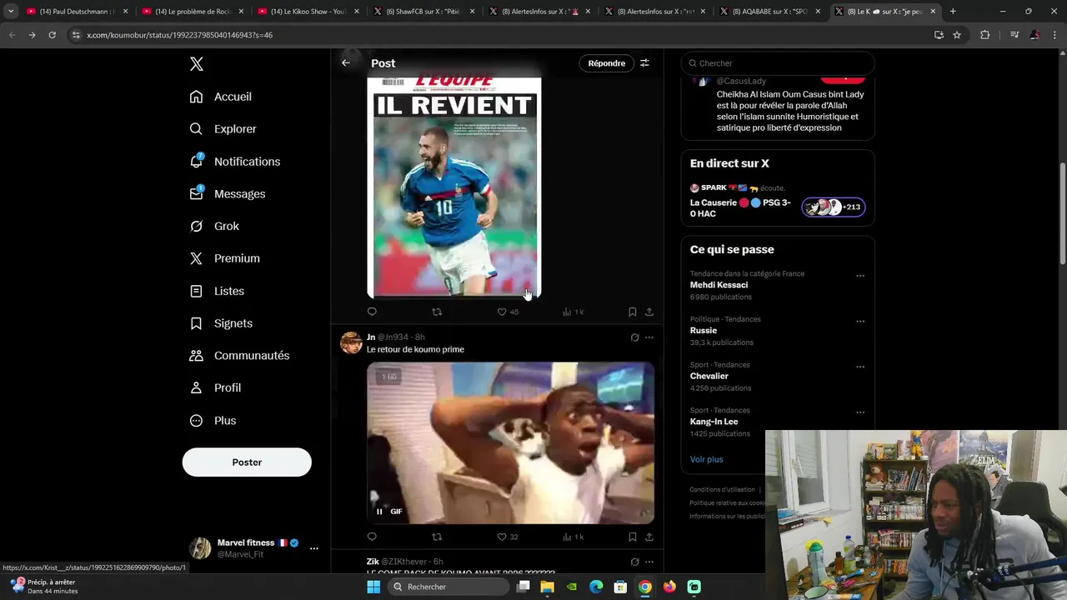Switch to Le Kikoo Show YouTube tab
Screen dimensions: 1067x600
tap(308, 12)
